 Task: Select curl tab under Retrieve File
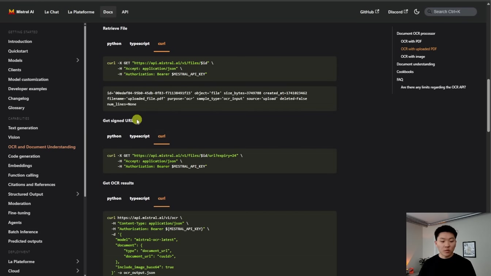click(161, 43)
